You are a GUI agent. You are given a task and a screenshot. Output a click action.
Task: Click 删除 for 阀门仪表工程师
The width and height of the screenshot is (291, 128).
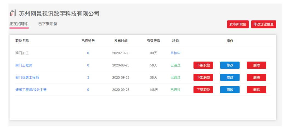tap(256, 77)
